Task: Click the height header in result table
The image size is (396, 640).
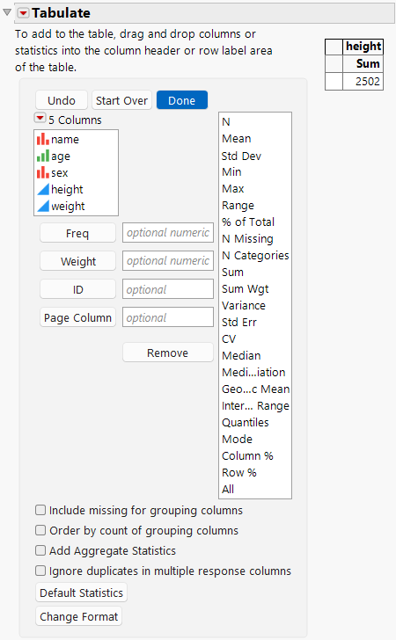Action: point(363,47)
